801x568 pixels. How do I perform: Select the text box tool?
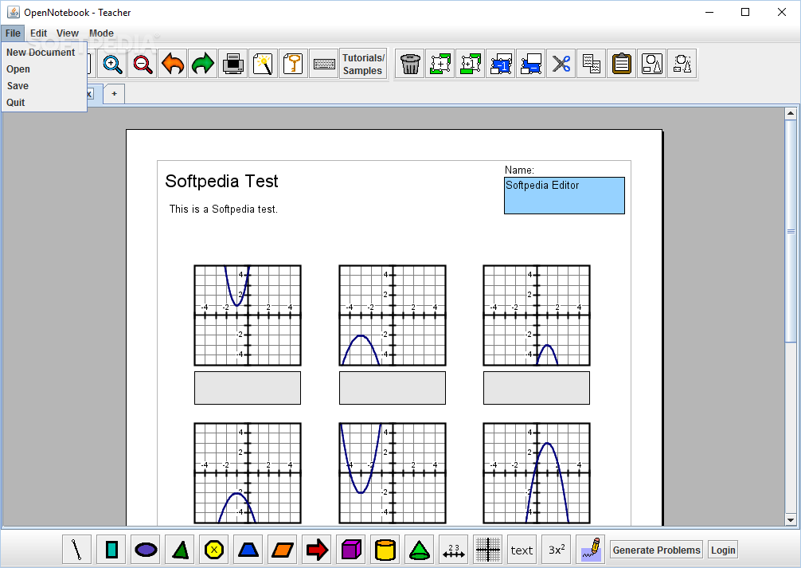[522, 550]
